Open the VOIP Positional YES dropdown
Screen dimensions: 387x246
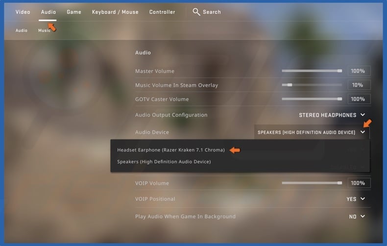pos(356,199)
